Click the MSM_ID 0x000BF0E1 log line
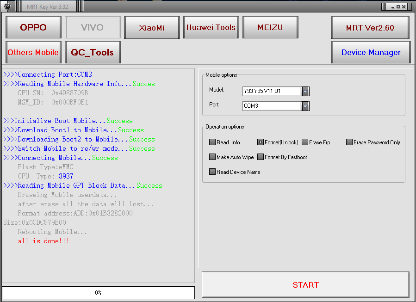 (x=53, y=102)
